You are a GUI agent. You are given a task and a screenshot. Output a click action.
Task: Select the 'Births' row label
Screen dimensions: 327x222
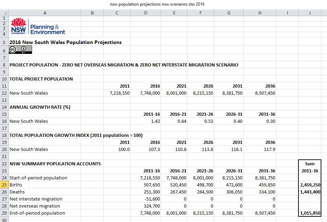coord(16,185)
